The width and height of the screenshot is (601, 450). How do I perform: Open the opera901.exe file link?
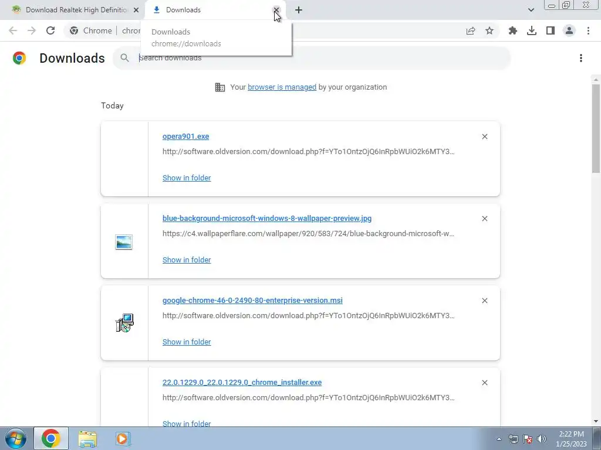[x=185, y=137]
